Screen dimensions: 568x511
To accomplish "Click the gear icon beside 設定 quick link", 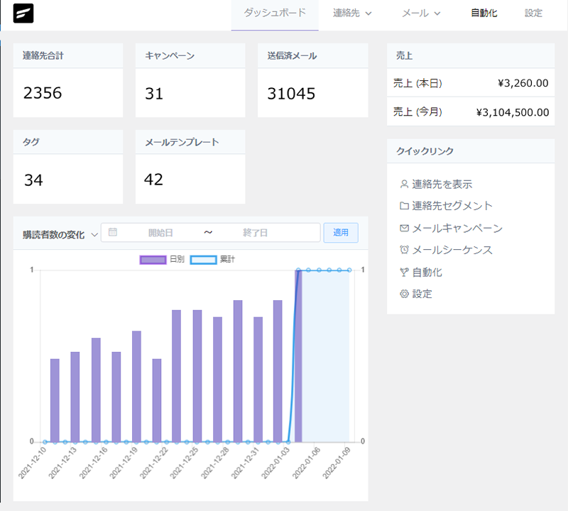I will coord(404,294).
